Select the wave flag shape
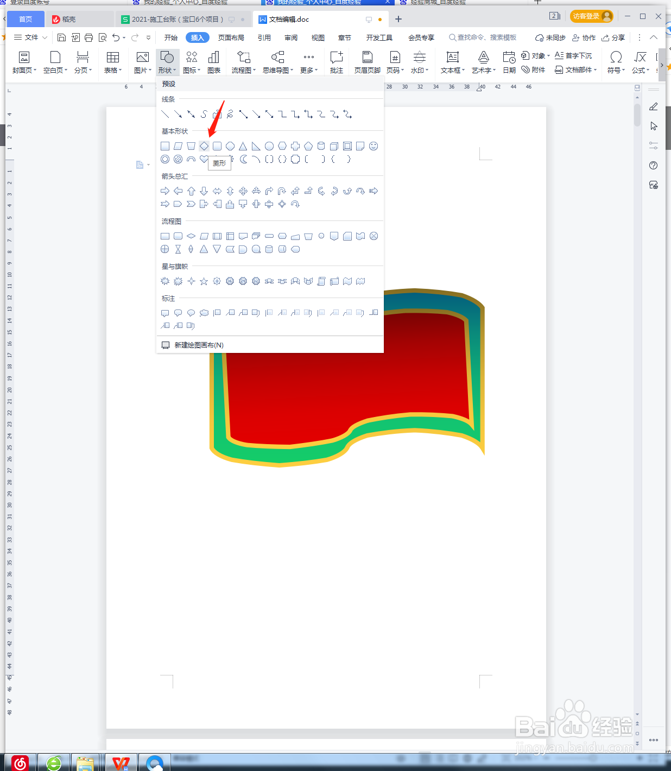The width and height of the screenshot is (671, 771). point(347,281)
